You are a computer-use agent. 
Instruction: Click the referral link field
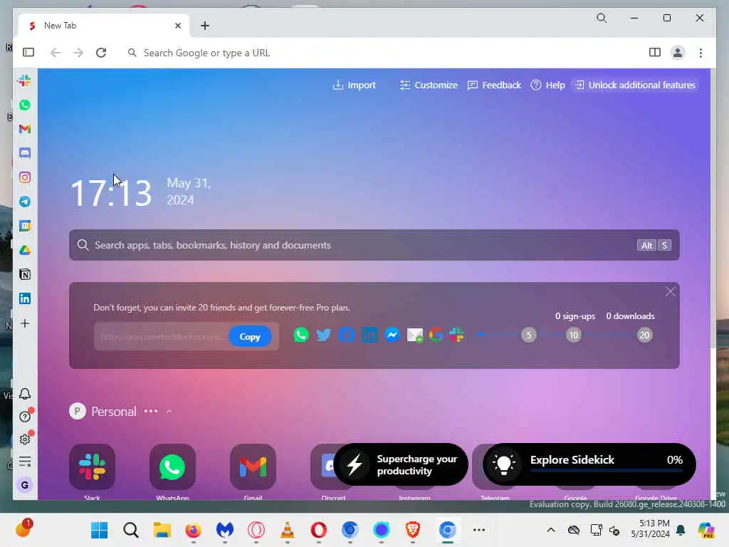162,337
